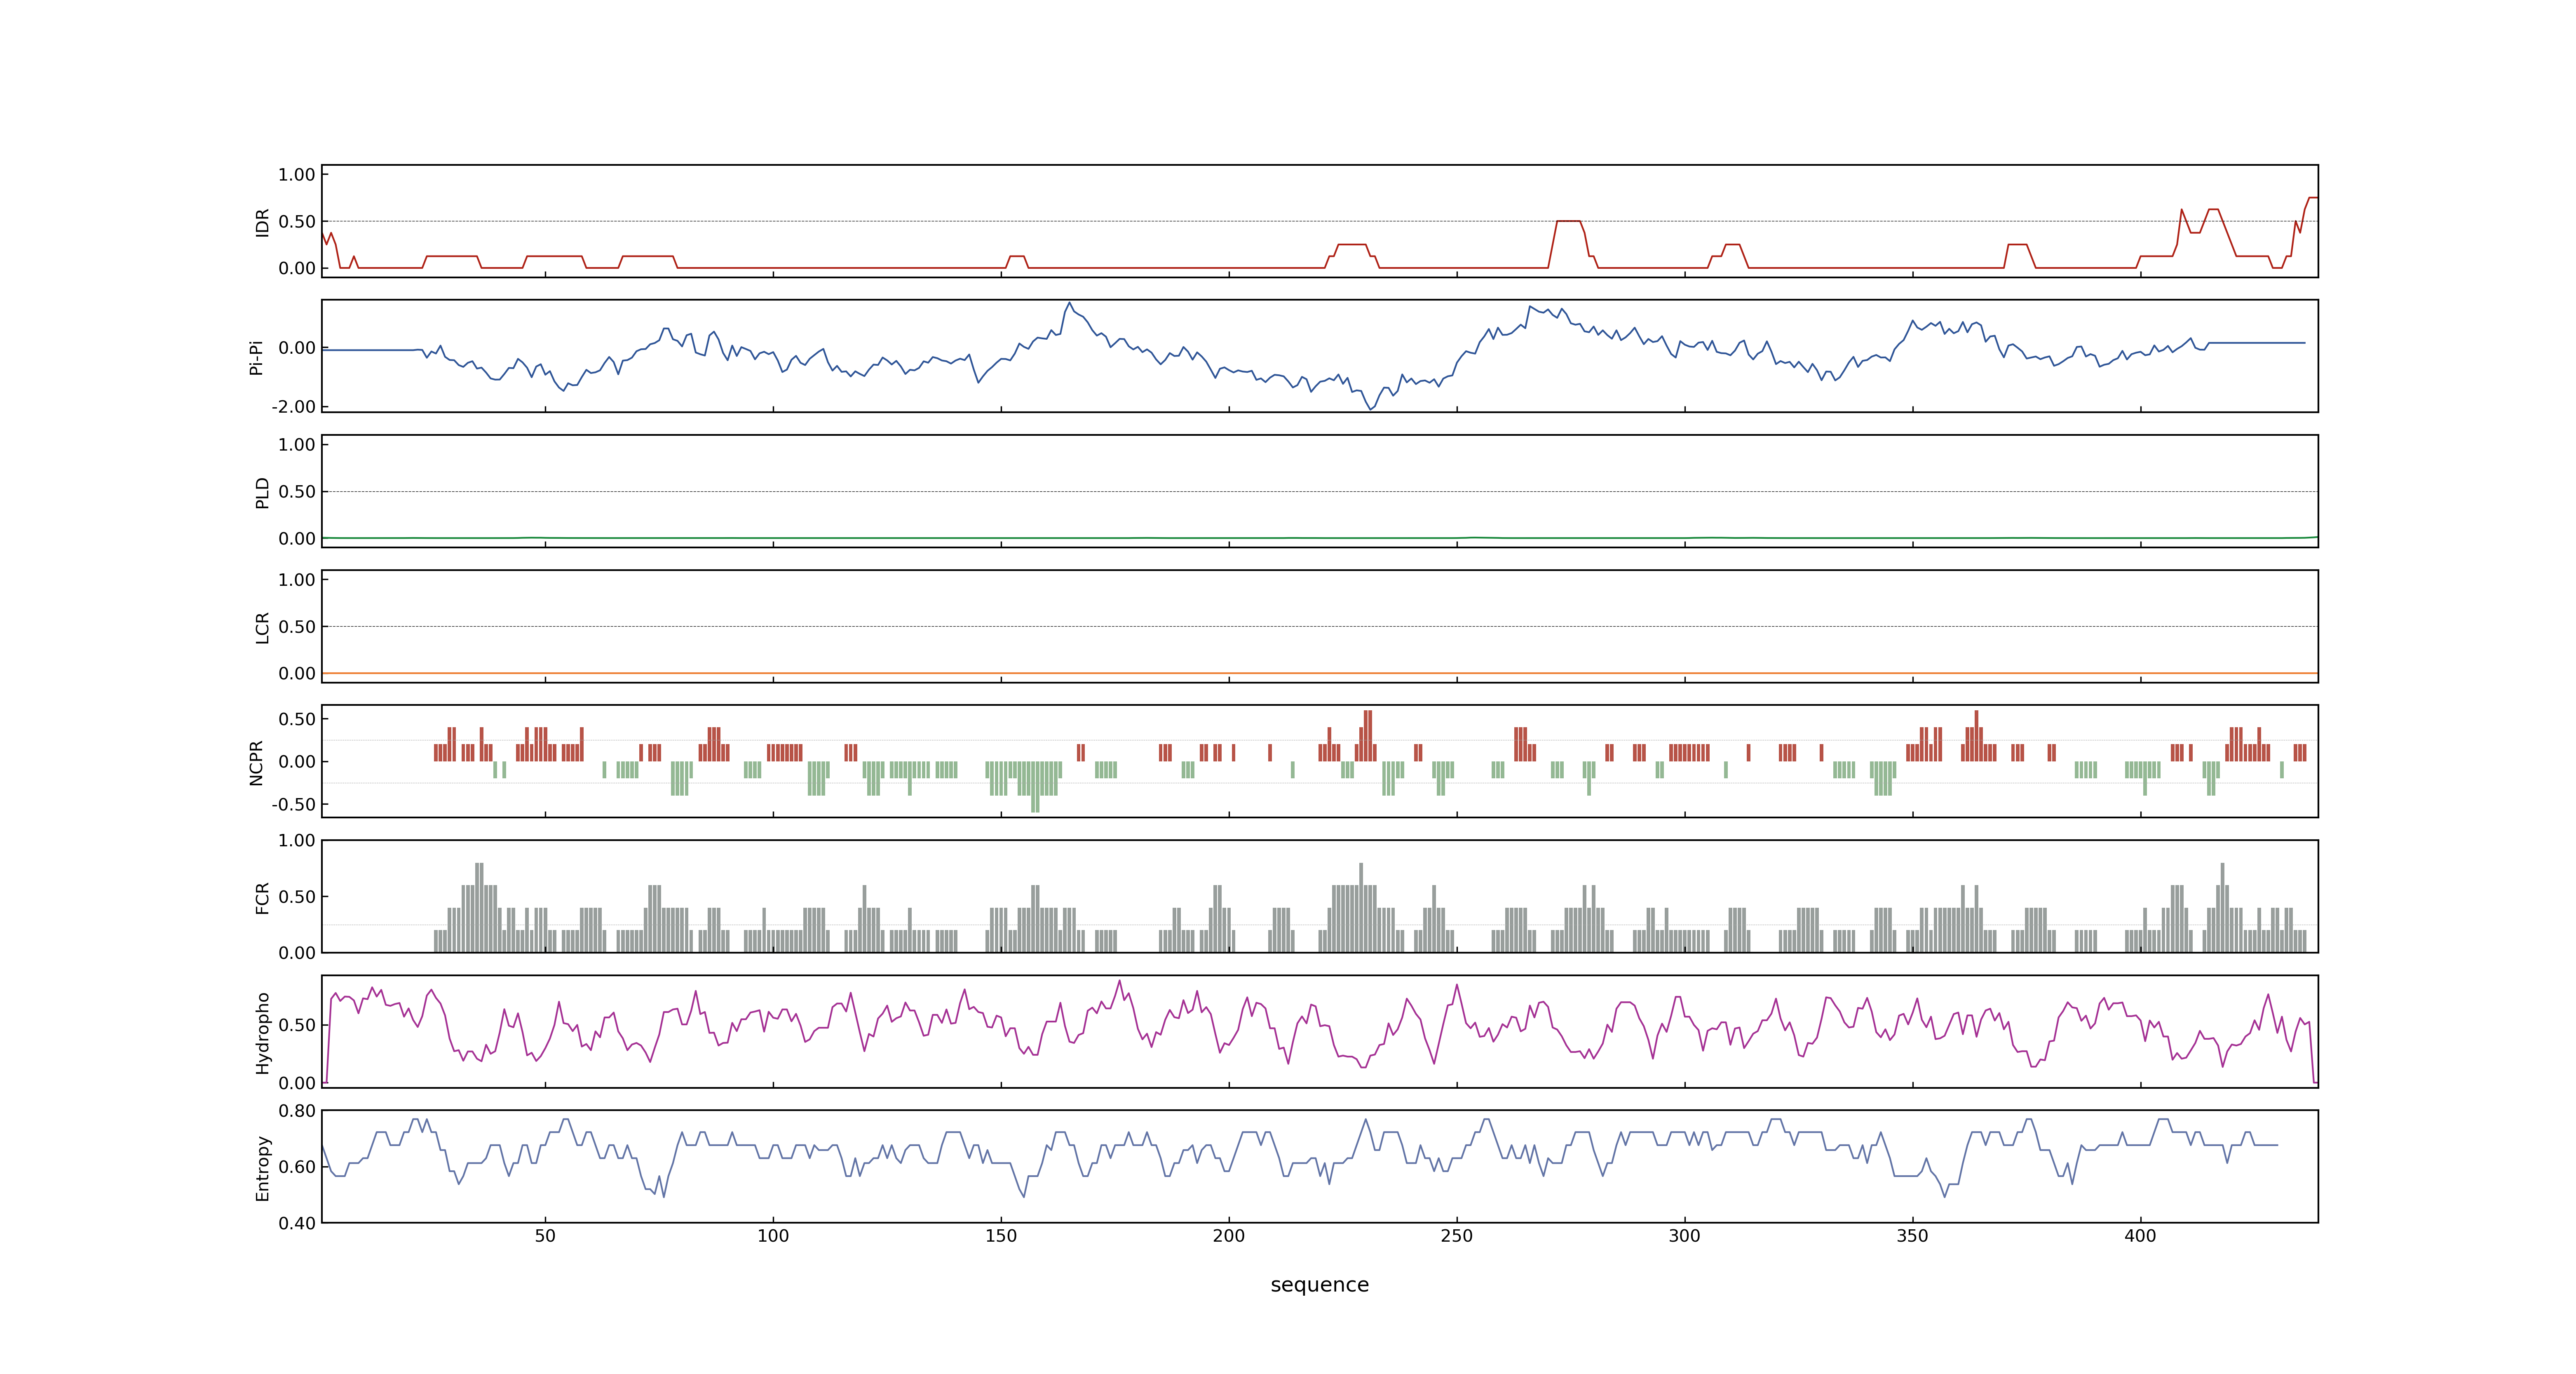This screenshot has width=2576, height=1374.
Task: Click the 0.40 tick on Entropy axis
Action: (x=297, y=1223)
